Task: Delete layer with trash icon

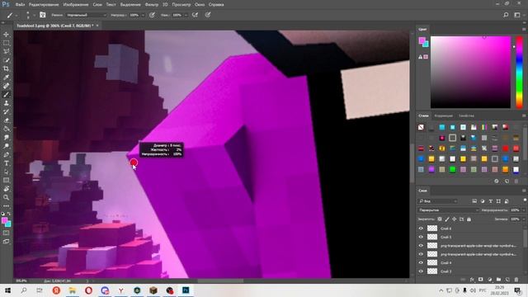Action: (516, 280)
